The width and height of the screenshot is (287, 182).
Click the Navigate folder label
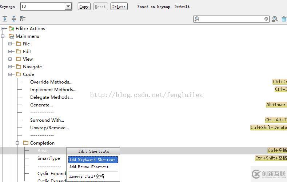[x=32, y=67]
